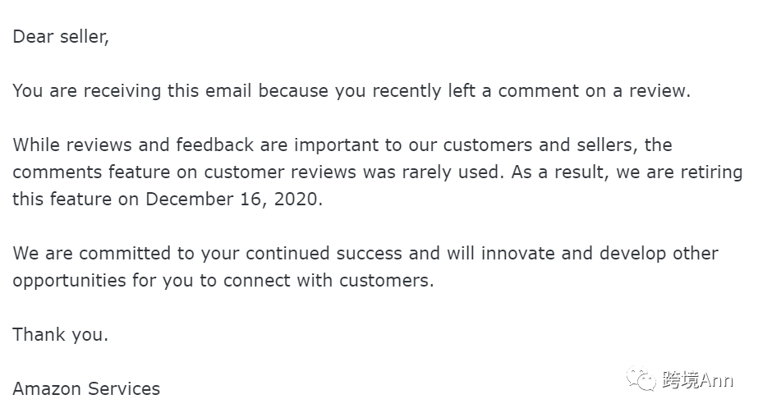The width and height of the screenshot is (758, 413).
Task: Click the "Thank you." line
Action: [x=61, y=334]
